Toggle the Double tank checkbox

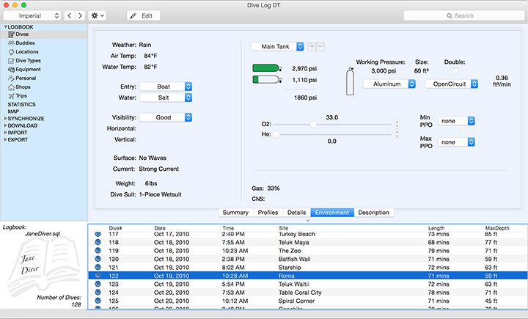coord(455,71)
